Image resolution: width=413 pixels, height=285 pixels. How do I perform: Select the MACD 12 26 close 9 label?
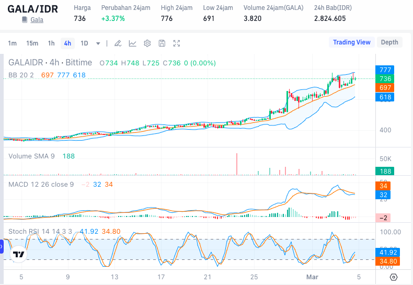click(41, 185)
